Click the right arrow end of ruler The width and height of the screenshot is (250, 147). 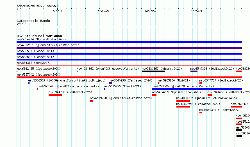(x=241, y=9)
